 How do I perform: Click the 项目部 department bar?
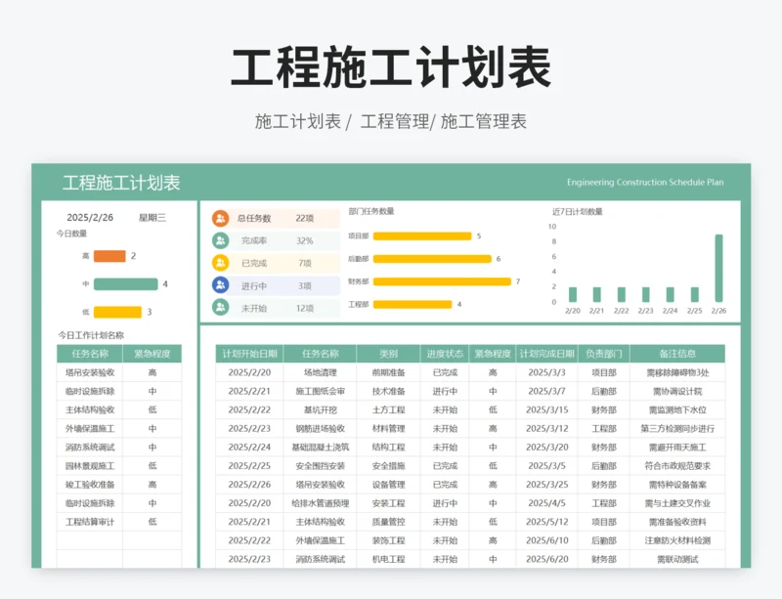tap(422, 236)
